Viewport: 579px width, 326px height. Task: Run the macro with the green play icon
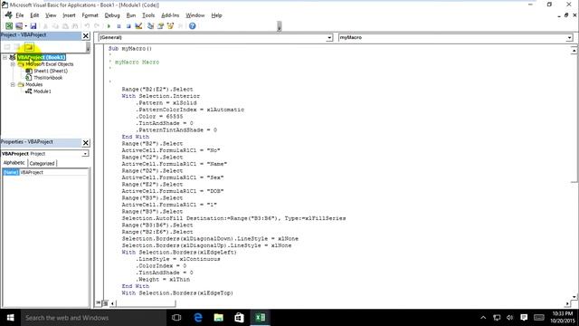coord(109,26)
